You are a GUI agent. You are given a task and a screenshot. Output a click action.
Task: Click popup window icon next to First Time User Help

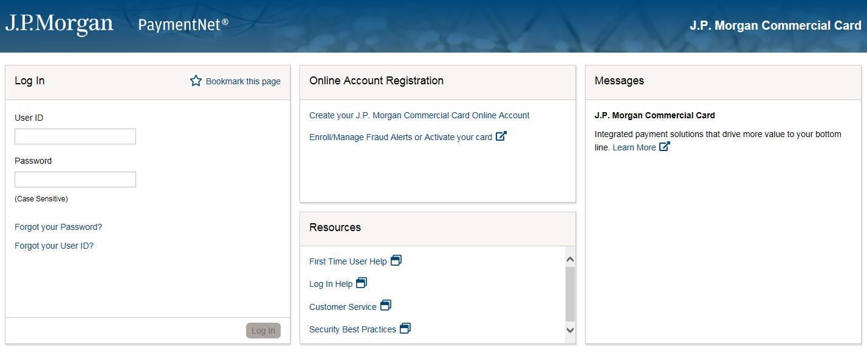[x=396, y=261]
